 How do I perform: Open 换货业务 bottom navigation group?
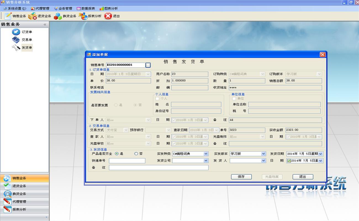25,194
